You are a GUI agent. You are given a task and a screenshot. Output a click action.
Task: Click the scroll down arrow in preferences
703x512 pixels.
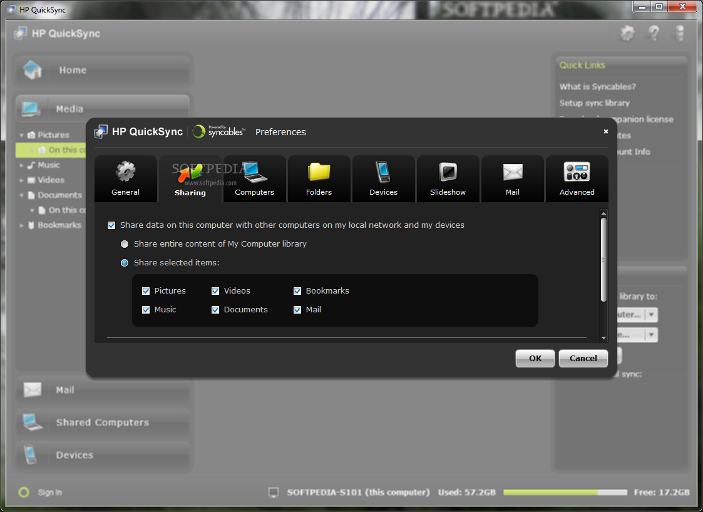603,338
